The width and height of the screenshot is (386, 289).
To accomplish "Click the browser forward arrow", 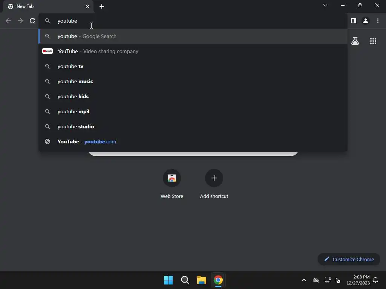I will (20, 21).
